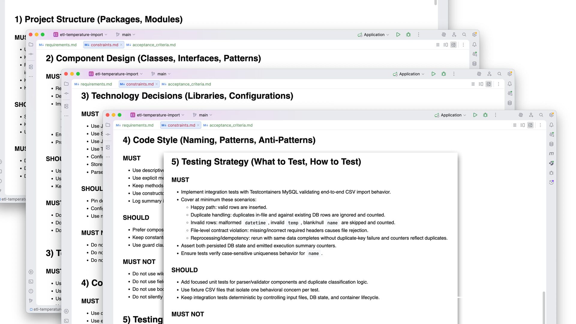Open main branch dropdown in the Code Style window
The width and height of the screenshot is (576, 324).
coord(203,115)
